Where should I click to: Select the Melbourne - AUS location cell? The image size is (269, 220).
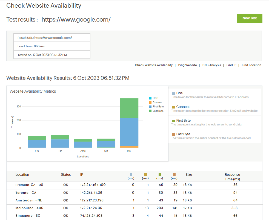coord(29,208)
